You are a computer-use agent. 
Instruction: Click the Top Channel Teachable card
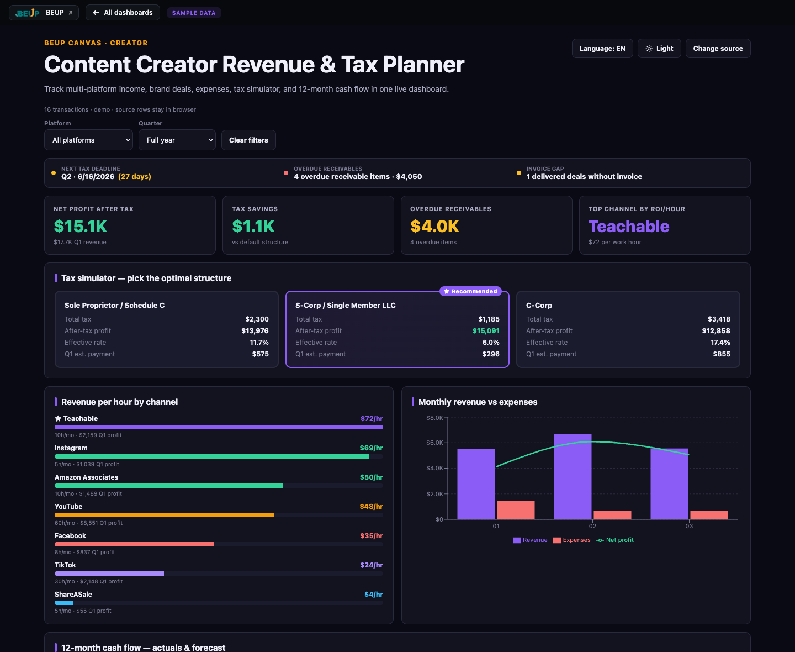pyautogui.click(x=665, y=225)
